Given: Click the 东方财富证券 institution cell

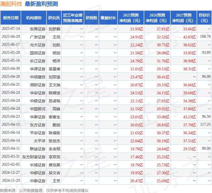Looking at the screenshot, I should (34, 157).
